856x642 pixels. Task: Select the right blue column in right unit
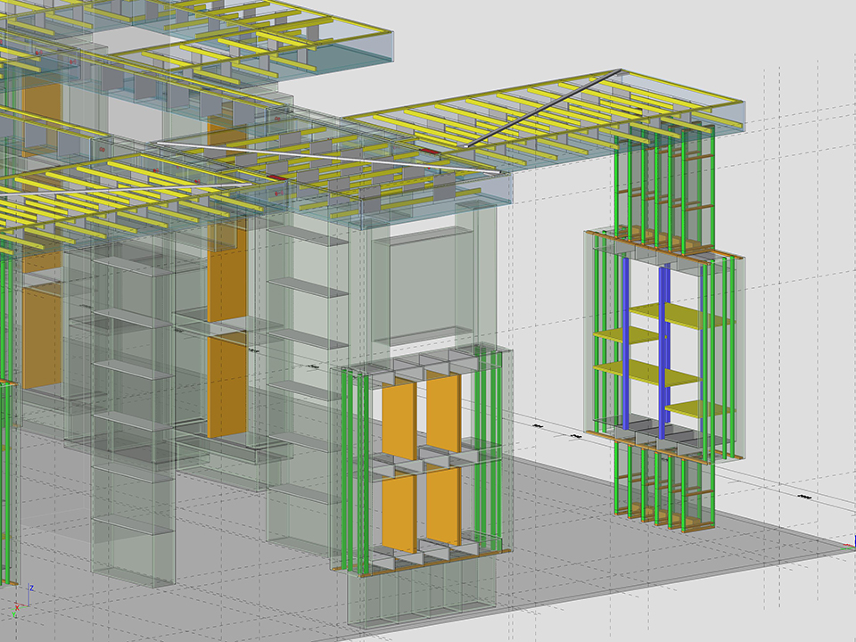tap(664, 343)
